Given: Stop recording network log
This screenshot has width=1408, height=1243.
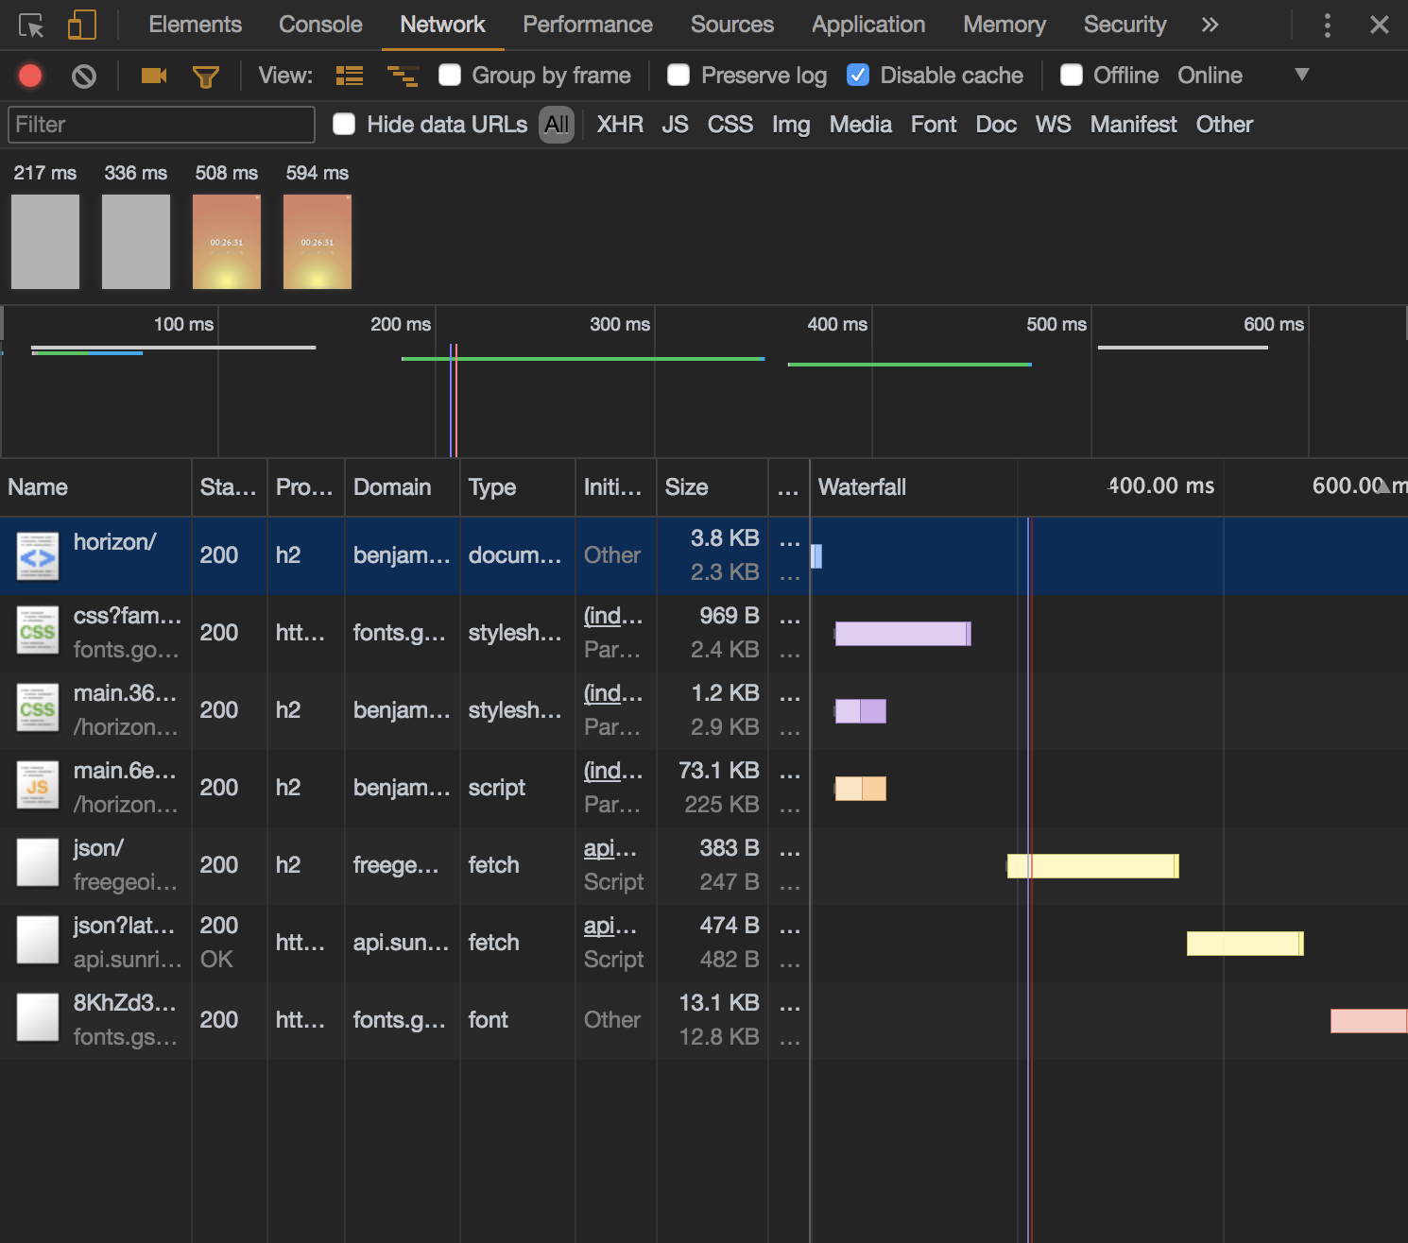Looking at the screenshot, I should coord(30,76).
